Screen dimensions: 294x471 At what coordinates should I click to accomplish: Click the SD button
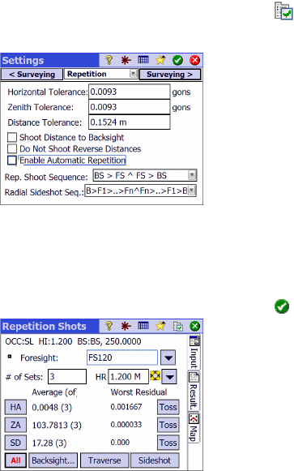[x=15, y=443]
